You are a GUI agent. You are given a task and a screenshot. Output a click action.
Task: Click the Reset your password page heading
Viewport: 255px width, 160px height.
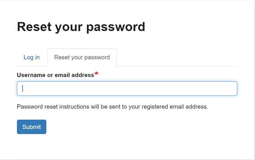[x=81, y=27]
